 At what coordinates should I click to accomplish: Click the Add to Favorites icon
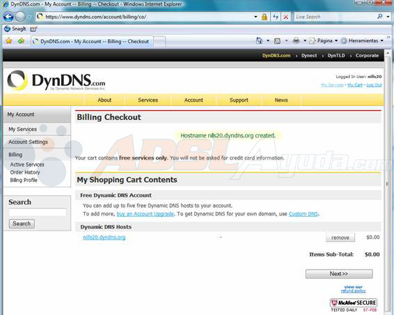21,40
